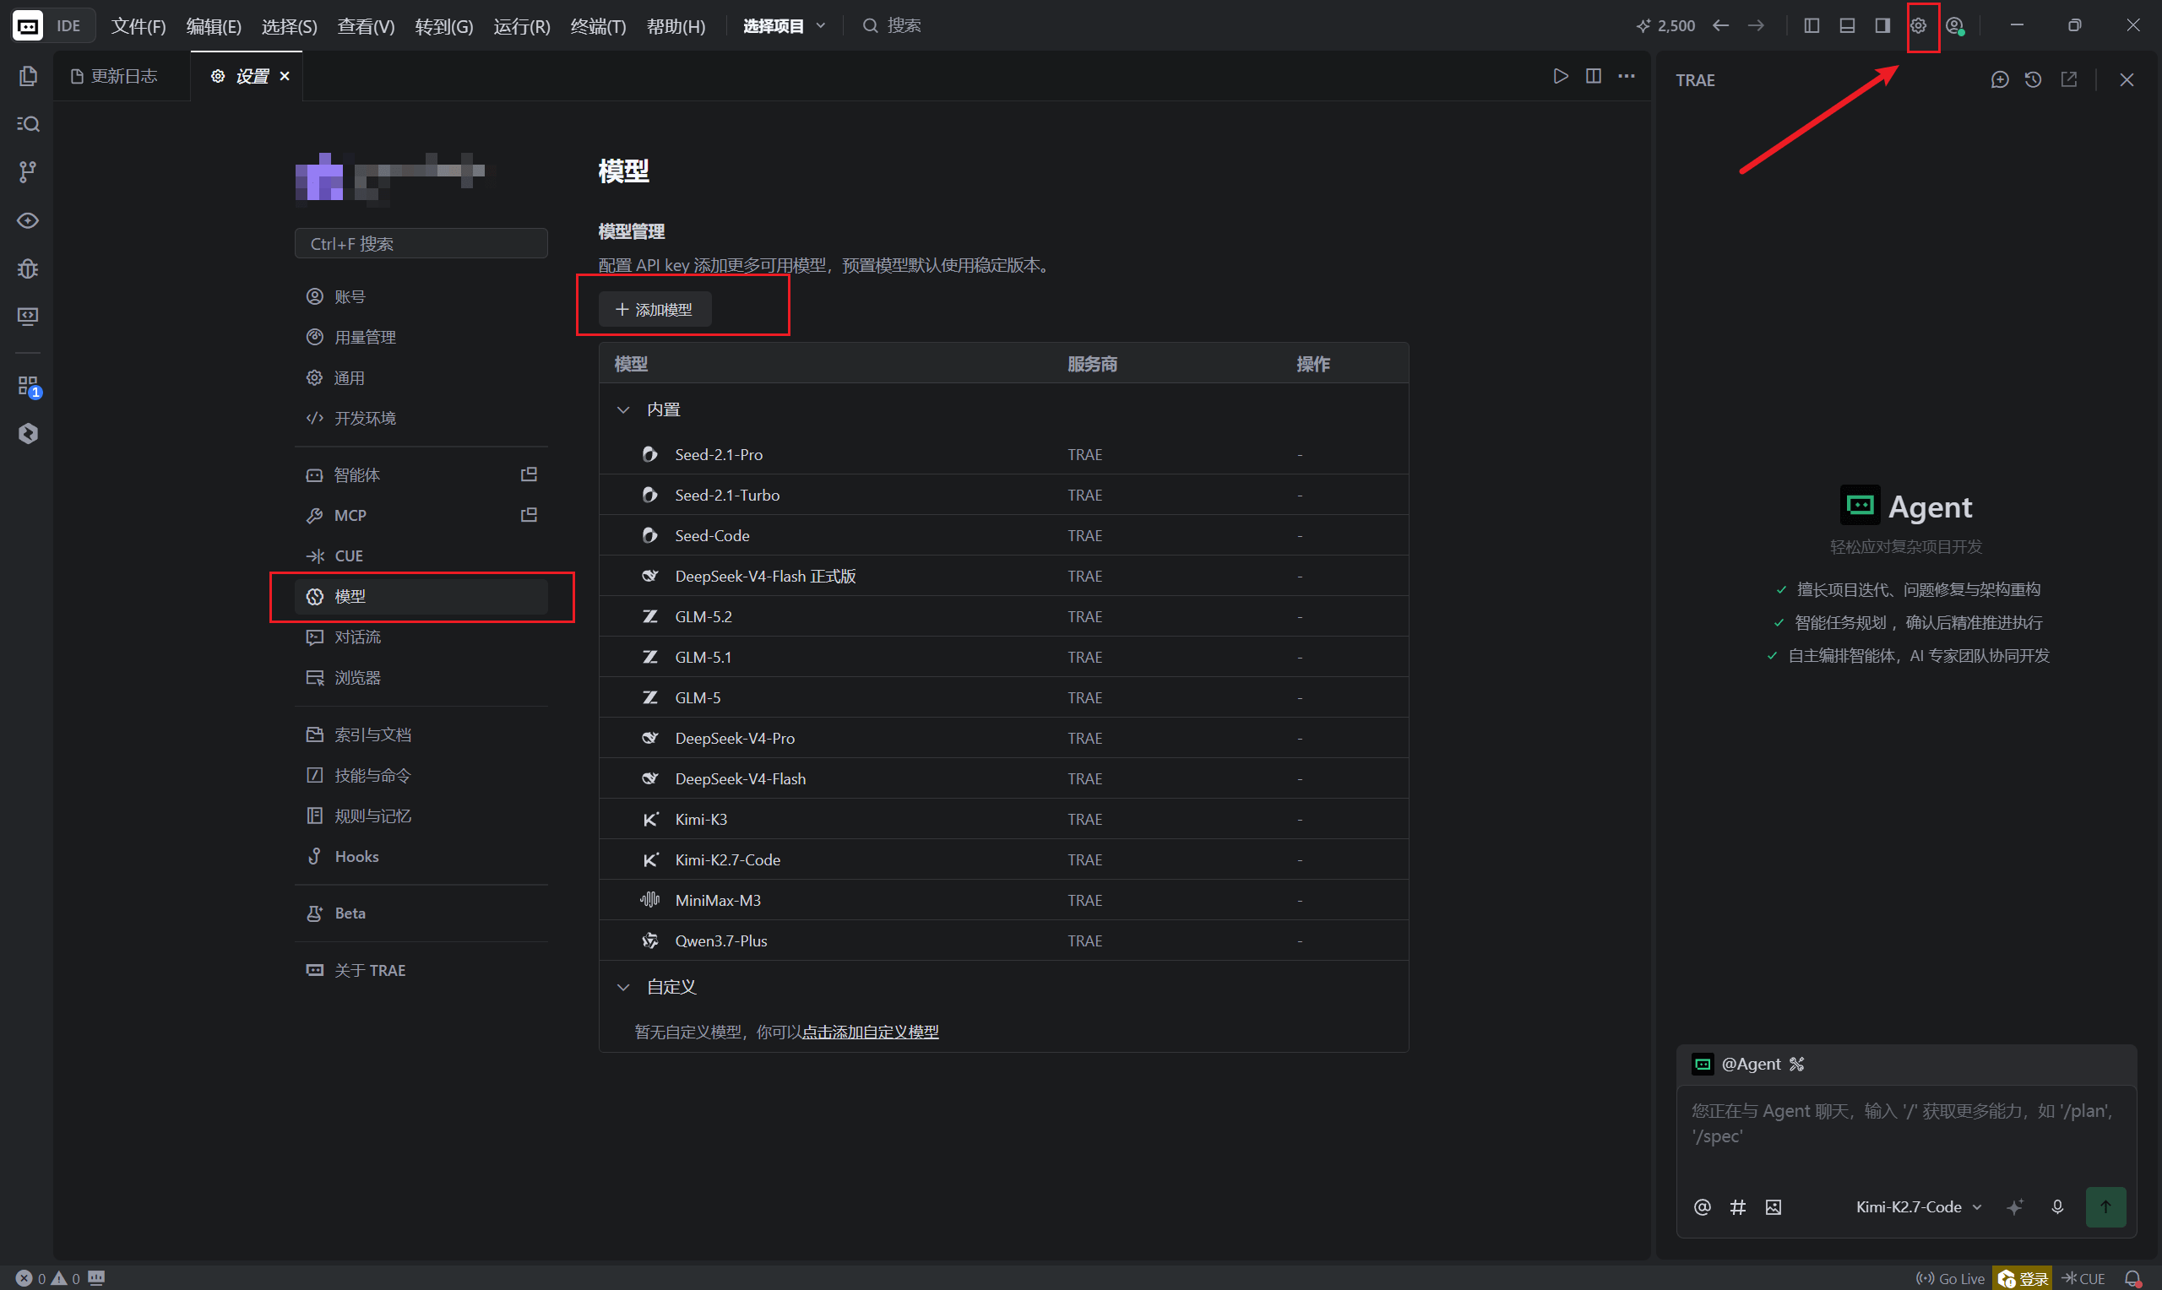The height and width of the screenshot is (1290, 2162).
Task: Open the 编辑(E) menu
Action: (214, 26)
